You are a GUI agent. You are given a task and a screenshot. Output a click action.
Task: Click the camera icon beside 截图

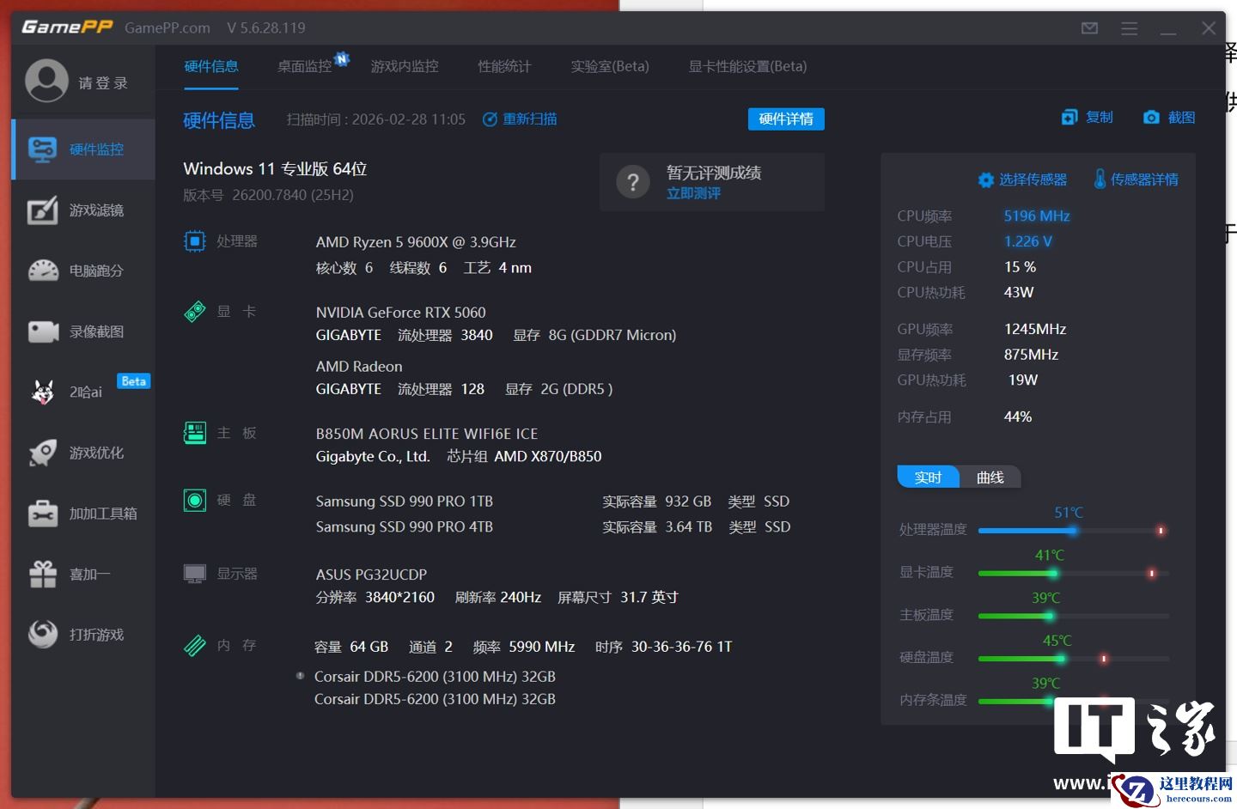tap(1151, 118)
